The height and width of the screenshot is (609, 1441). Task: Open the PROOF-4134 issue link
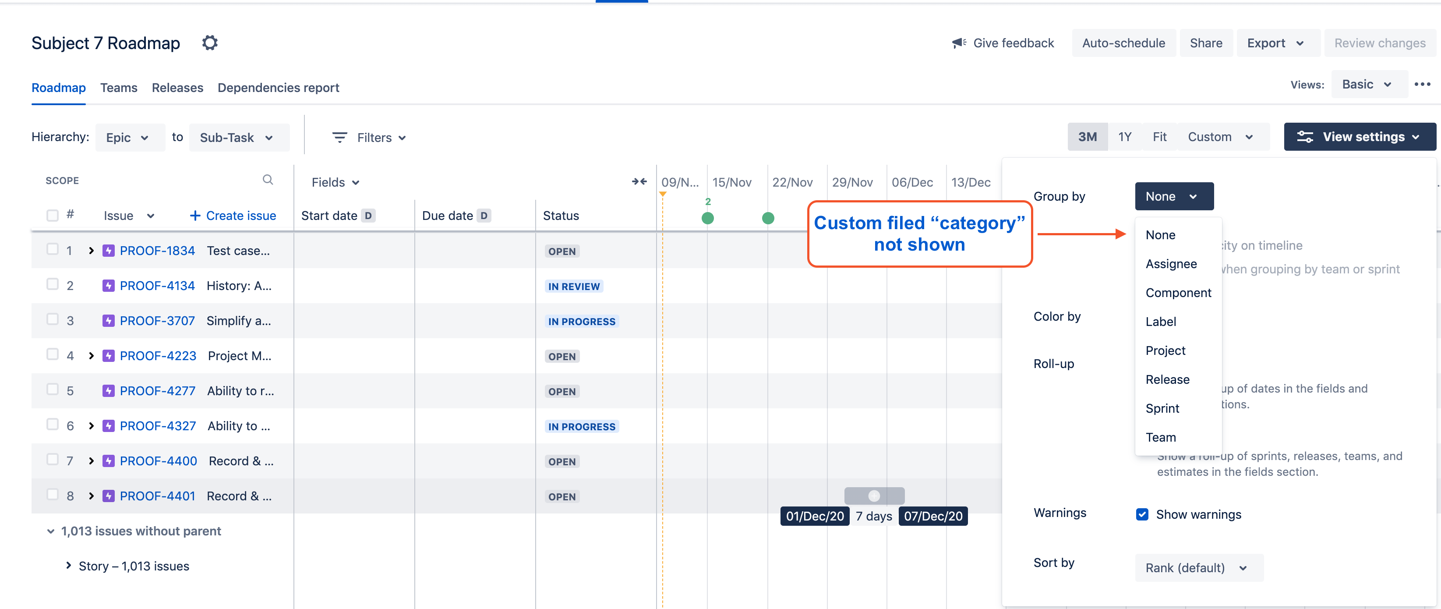157,286
